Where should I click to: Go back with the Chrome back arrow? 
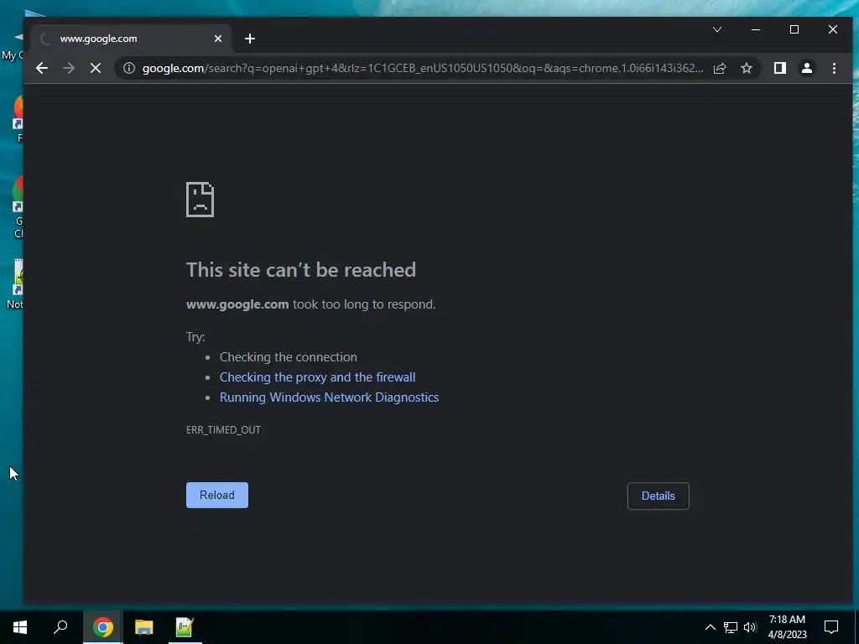pos(42,68)
